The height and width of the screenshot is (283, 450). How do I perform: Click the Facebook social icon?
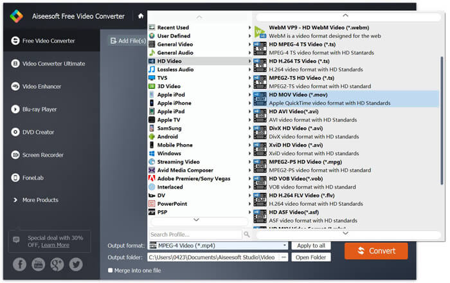pyautogui.click(x=19, y=264)
